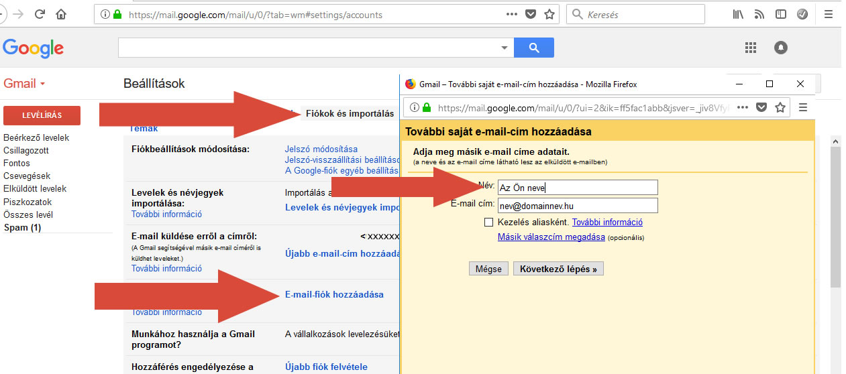Open page actions dots in popup address bar
Screen dimensions: 846x374
(x=742, y=107)
